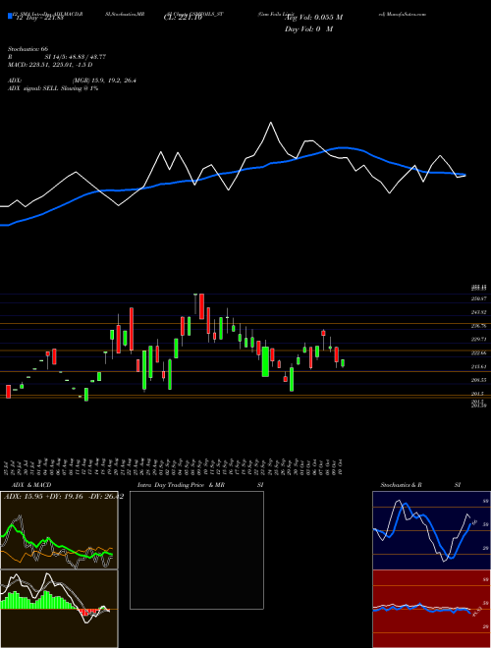Image resolution: width=491 pixels, height=648 pixels.
Task: Click the 229.73 price axis label
Action: click(478, 340)
